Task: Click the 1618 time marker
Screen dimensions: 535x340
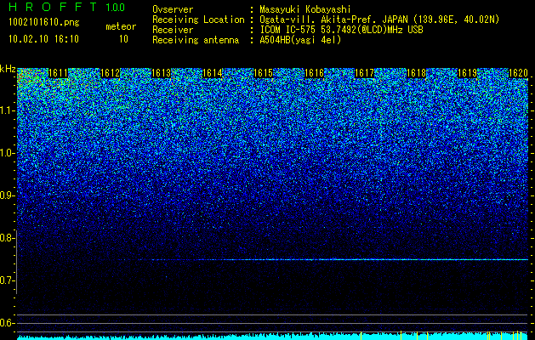Action: tap(416, 73)
